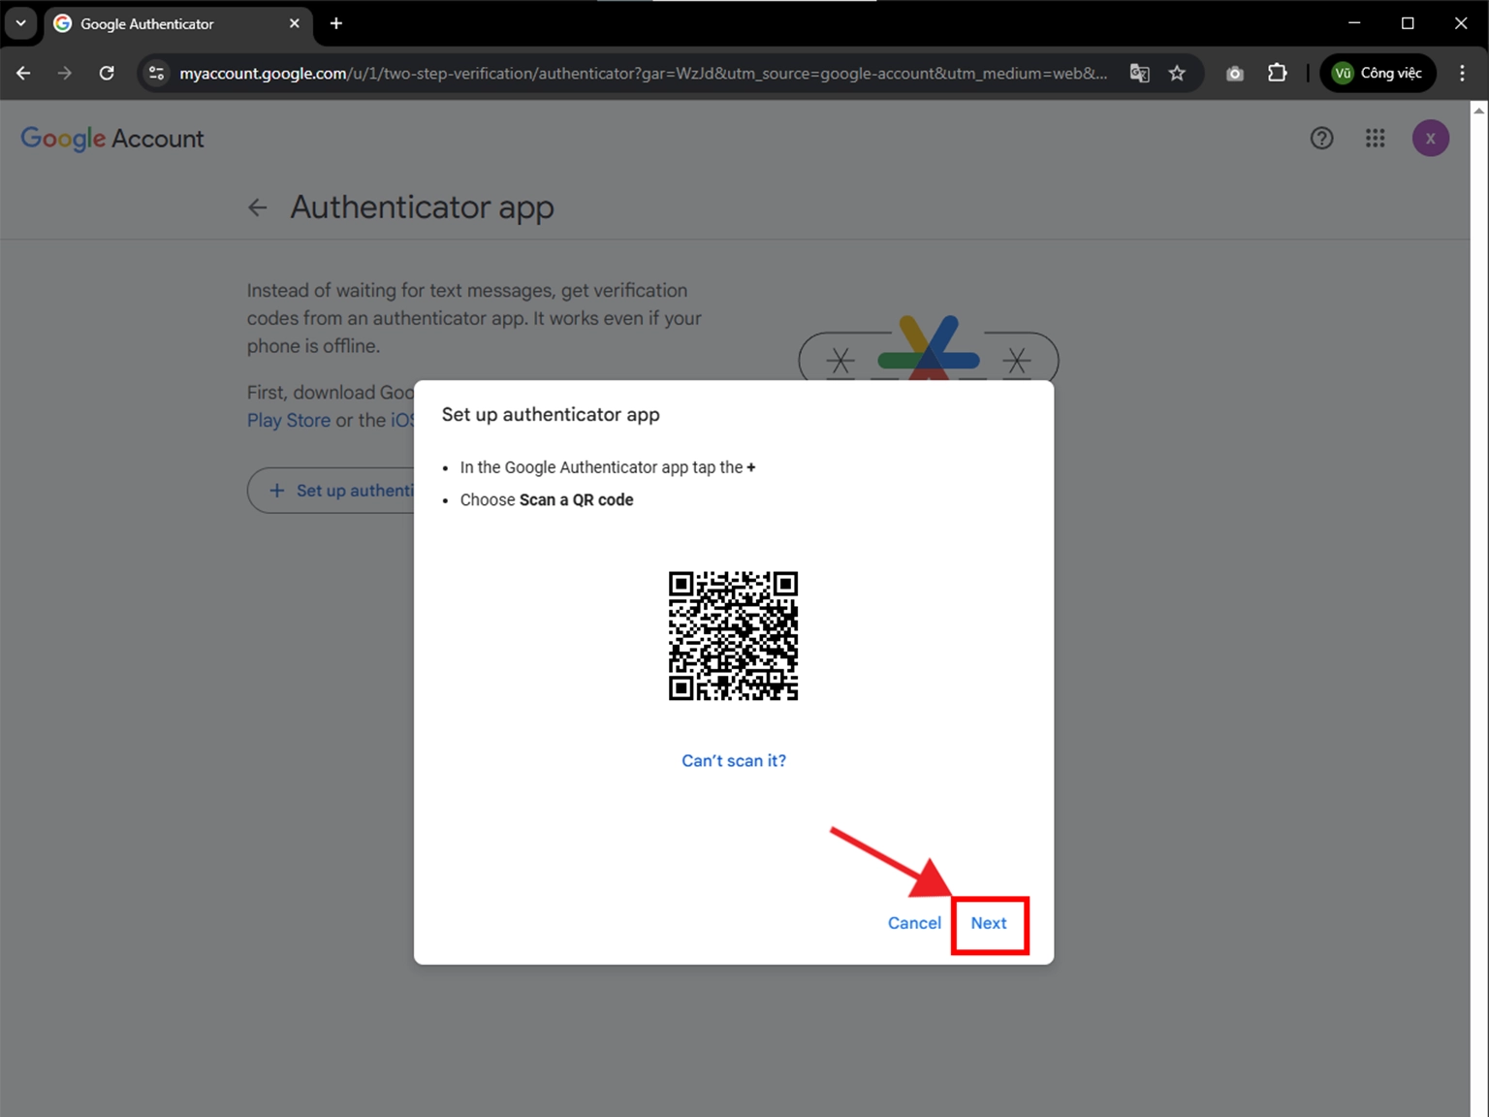The image size is (1489, 1117).
Task: Click the browser forward arrow
Action: pyautogui.click(x=64, y=73)
